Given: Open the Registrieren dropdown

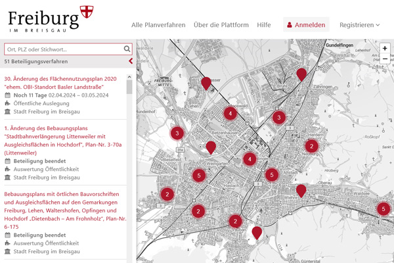Looking at the screenshot, I should (359, 25).
